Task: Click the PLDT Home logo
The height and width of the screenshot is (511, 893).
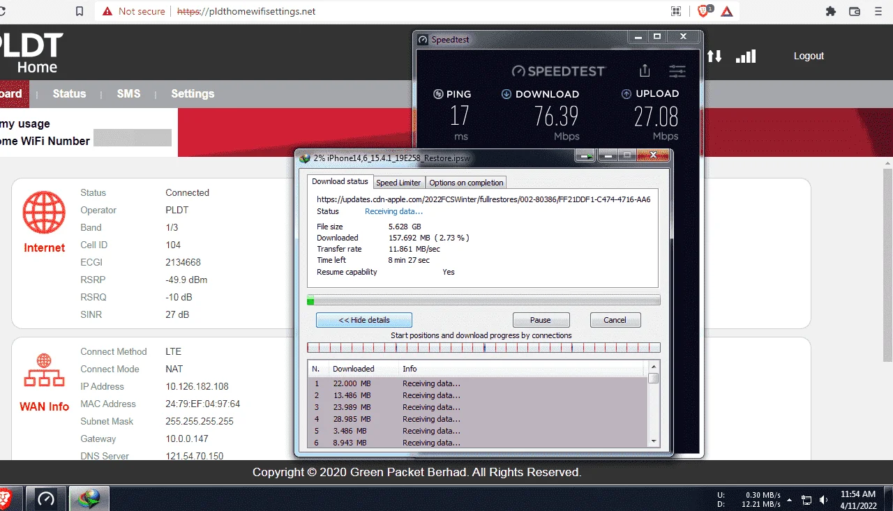Action: coord(31,53)
